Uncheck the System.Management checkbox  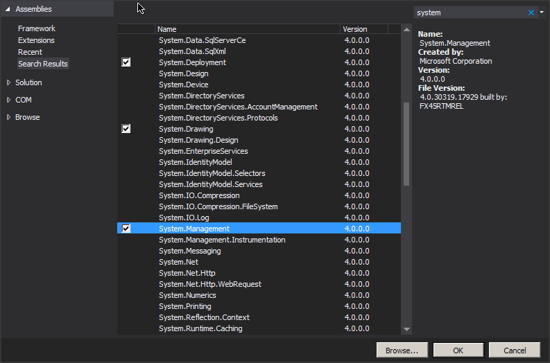pyautogui.click(x=126, y=229)
